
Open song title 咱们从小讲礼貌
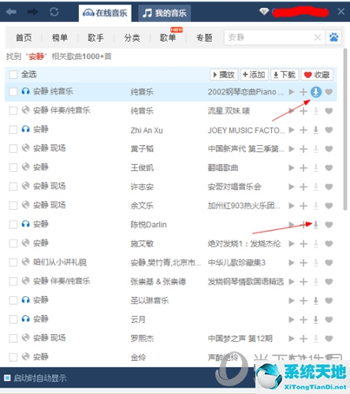[60, 262]
